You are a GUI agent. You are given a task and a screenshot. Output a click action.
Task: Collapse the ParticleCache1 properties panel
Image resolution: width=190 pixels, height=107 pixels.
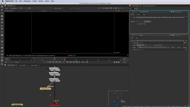pyautogui.click(x=131, y=12)
